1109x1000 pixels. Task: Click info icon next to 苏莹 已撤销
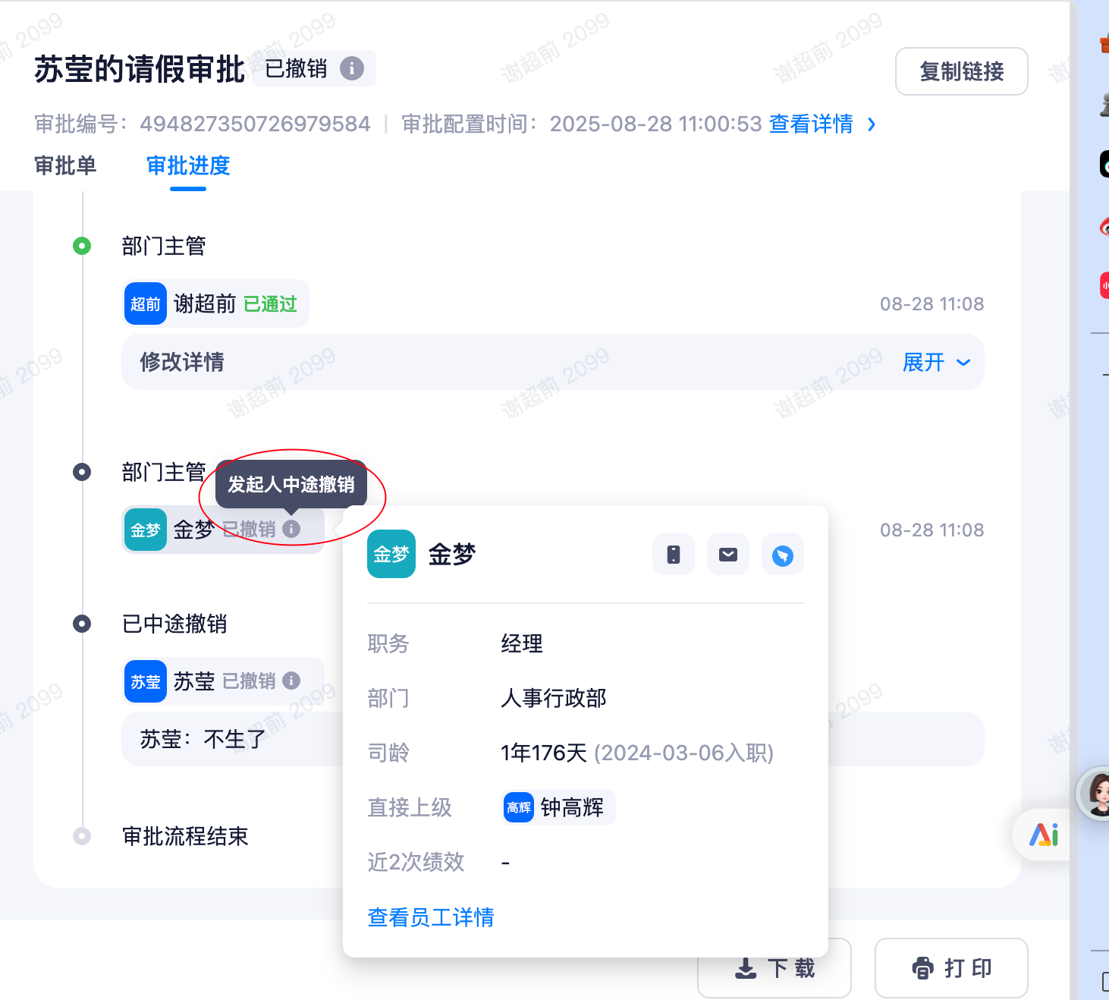[x=291, y=681]
